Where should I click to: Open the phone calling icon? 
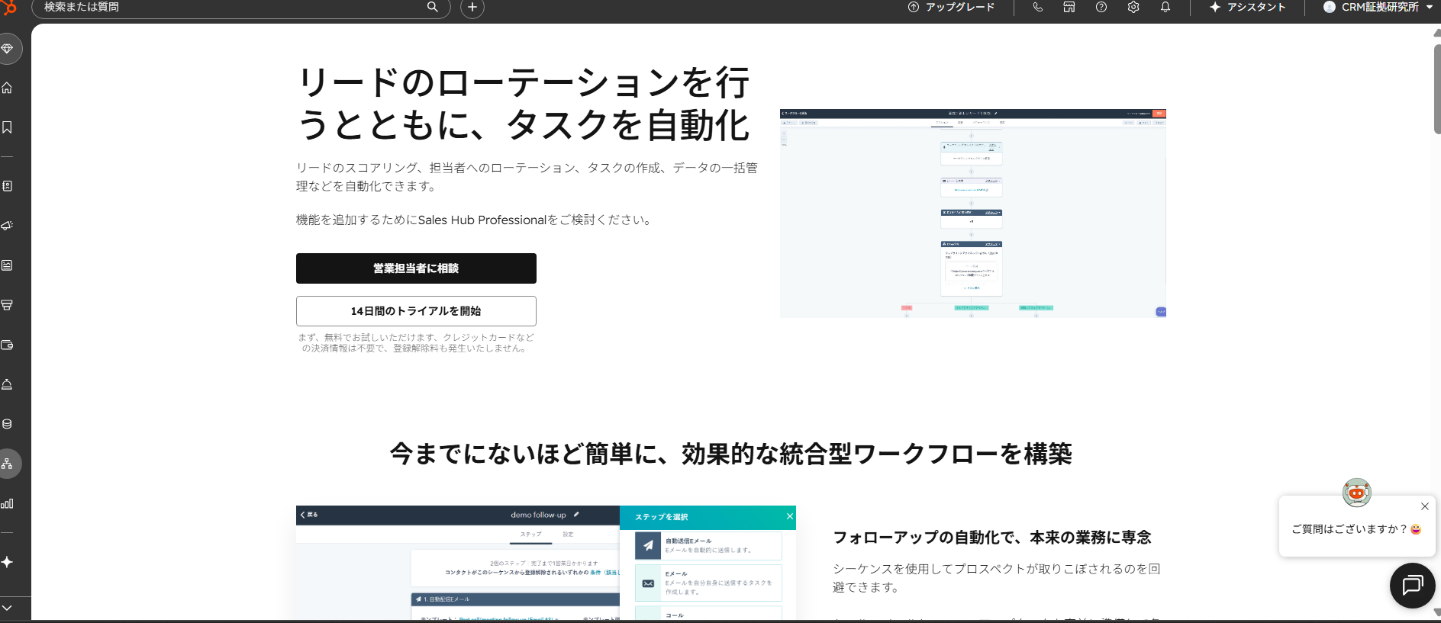tap(1037, 7)
